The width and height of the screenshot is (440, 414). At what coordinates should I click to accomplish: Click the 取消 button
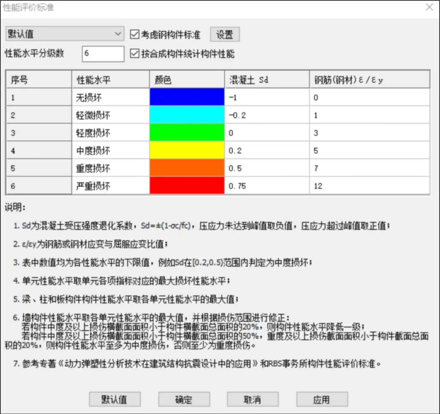coord(253,399)
